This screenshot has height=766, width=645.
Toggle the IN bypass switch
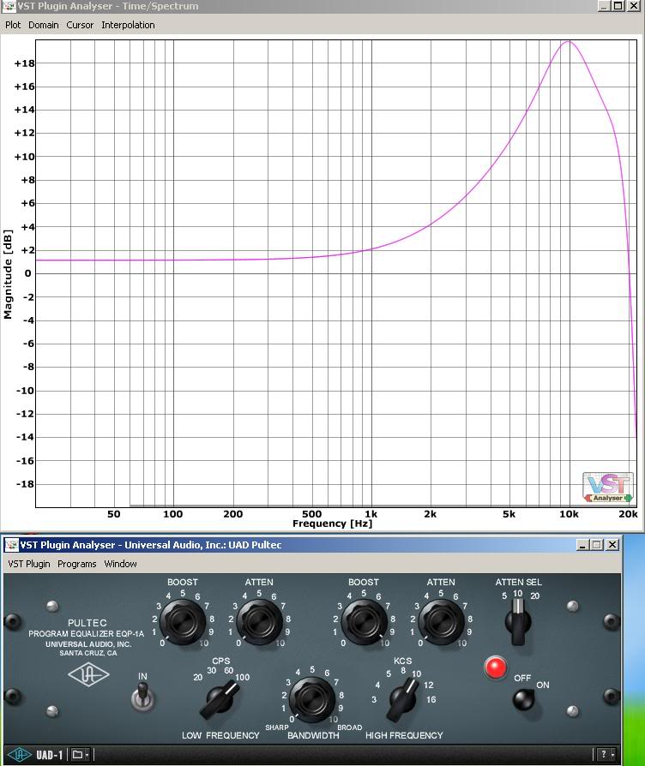coord(142,696)
